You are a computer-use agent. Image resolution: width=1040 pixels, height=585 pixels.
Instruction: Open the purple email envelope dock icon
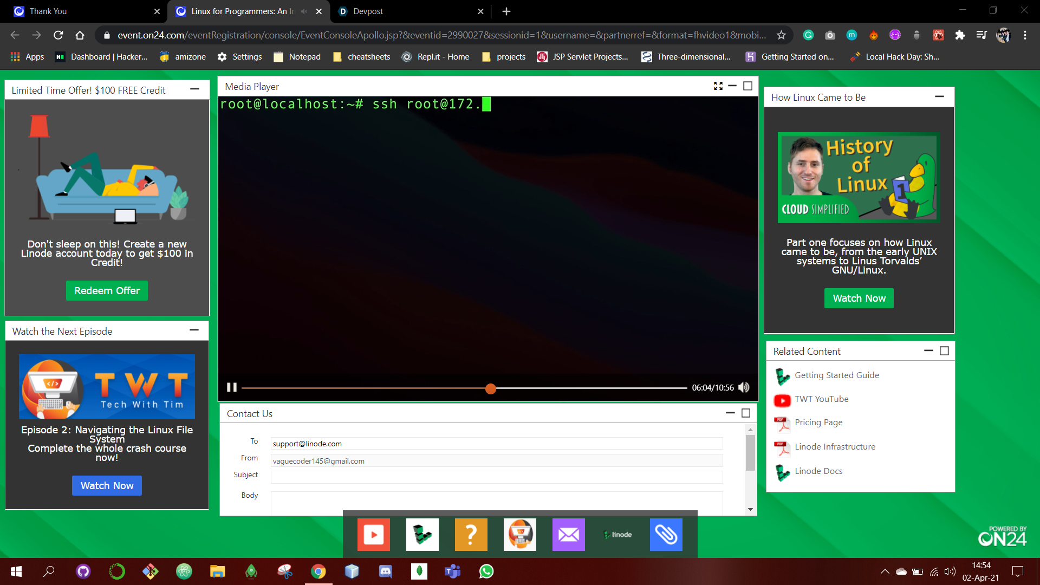click(x=568, y=535)
